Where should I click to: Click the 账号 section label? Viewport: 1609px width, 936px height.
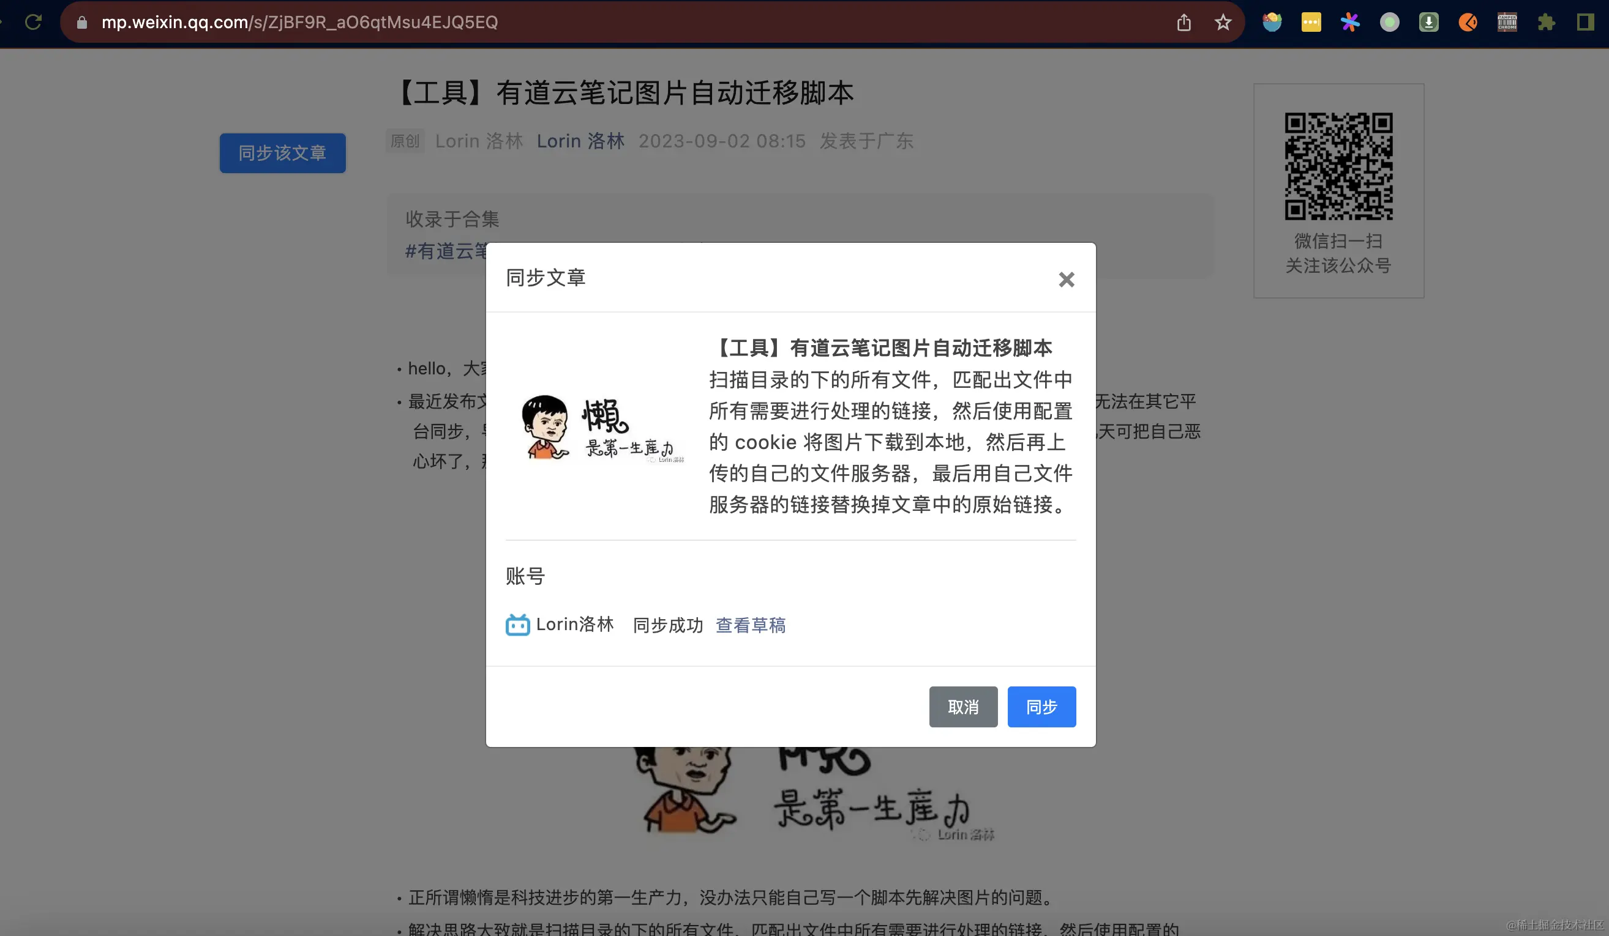[x=525, y=576]
